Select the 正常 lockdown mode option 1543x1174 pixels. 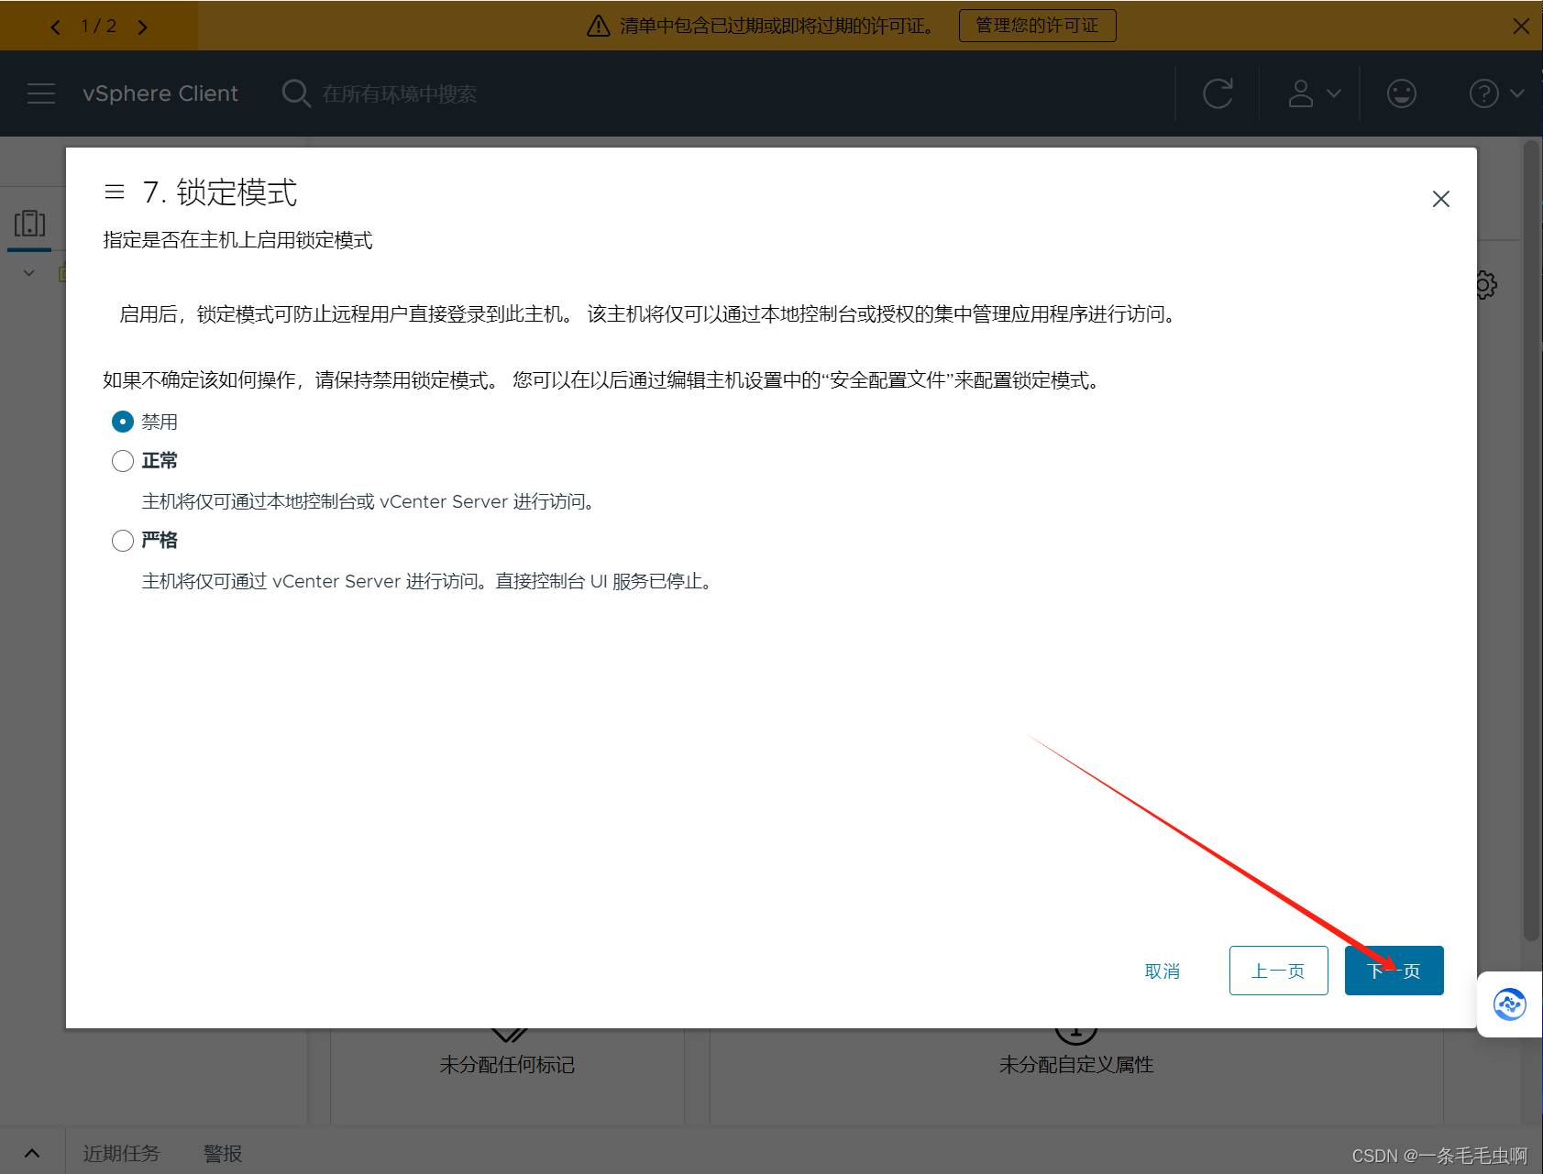click(x=123, y=461)
